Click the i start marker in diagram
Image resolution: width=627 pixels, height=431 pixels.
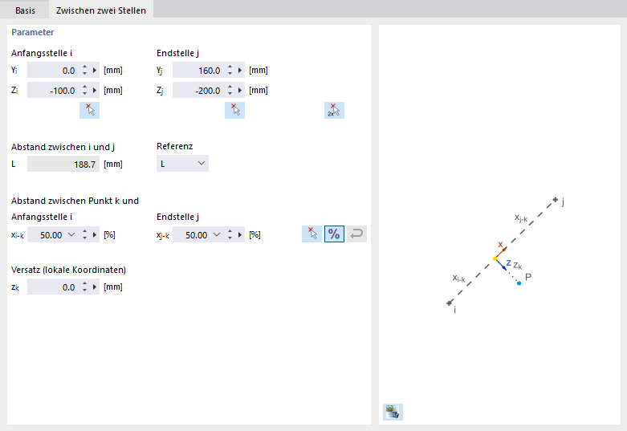(x=450, y=303)
